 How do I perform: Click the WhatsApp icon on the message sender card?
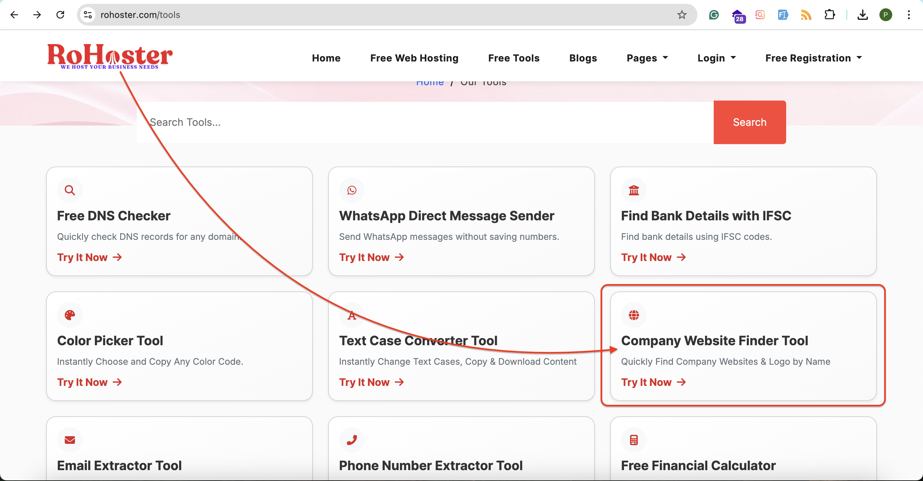(x=352, y=190)
